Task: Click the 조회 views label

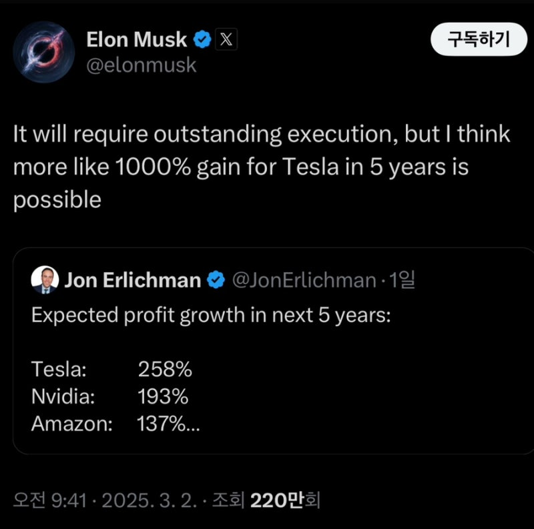Action: 228,500
